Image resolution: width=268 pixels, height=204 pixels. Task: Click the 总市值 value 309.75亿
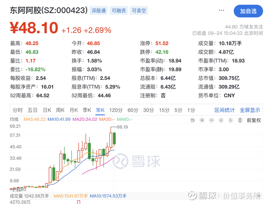pos(229,78)
